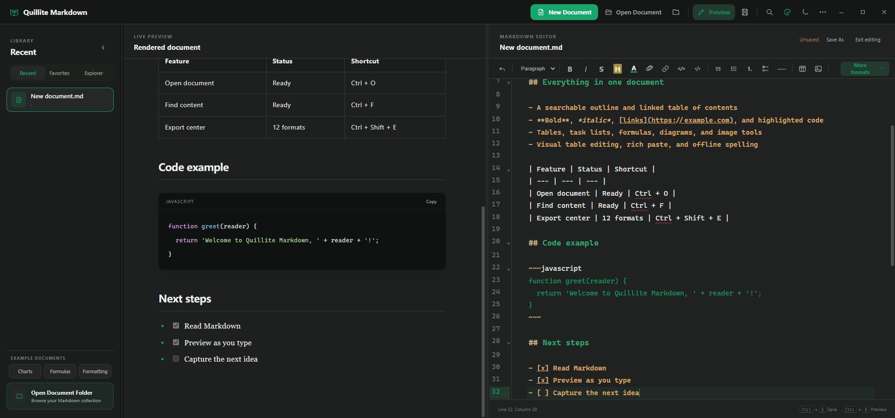
Task: Fold the Next steps heading at line 28
Action: tap(509, 343)
